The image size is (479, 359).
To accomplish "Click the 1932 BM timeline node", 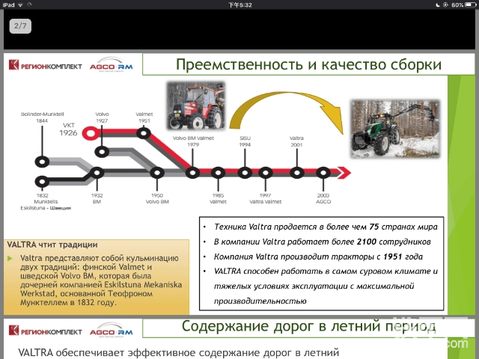I will point(97,173).
